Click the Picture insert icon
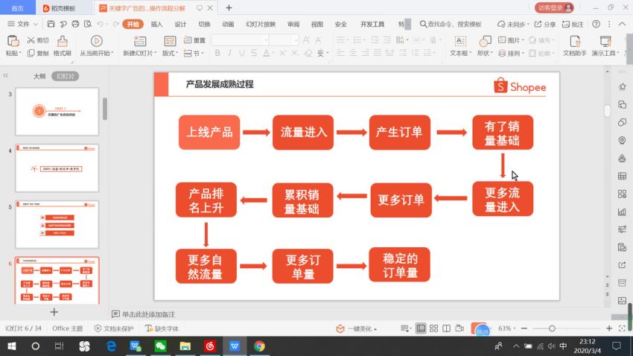This screenshot has height=356, width=633. pyautogui.click(x=502, y=40)
